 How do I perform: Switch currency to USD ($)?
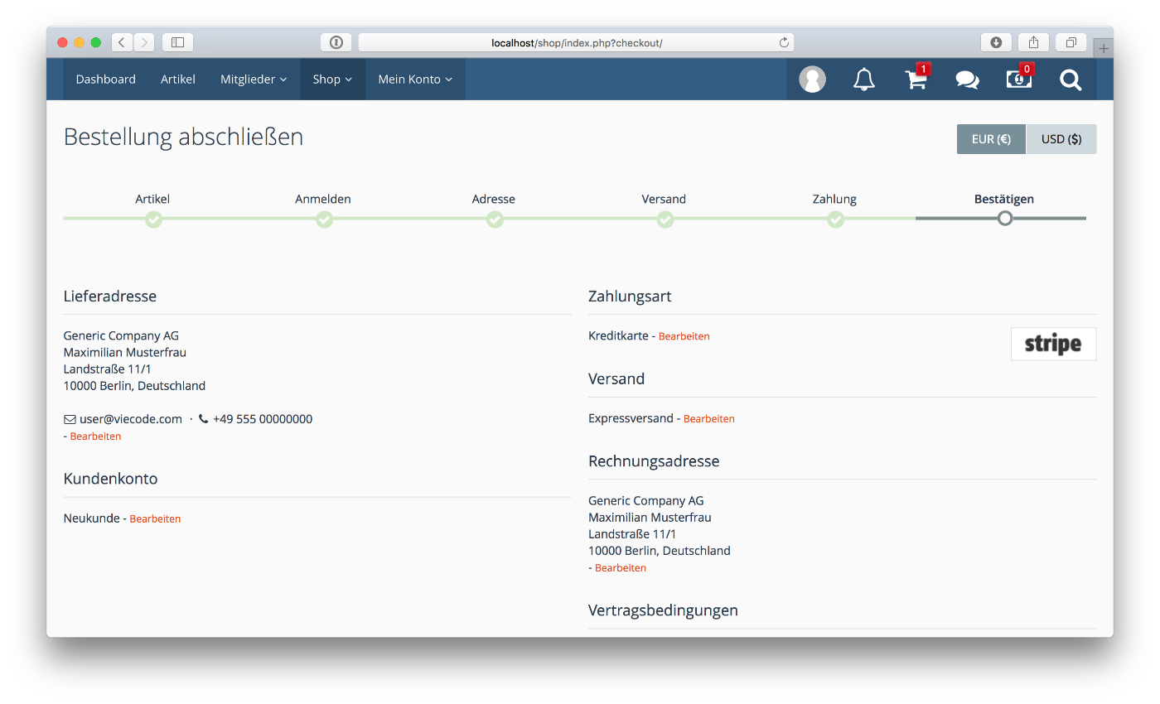(x=1061, y=139)
